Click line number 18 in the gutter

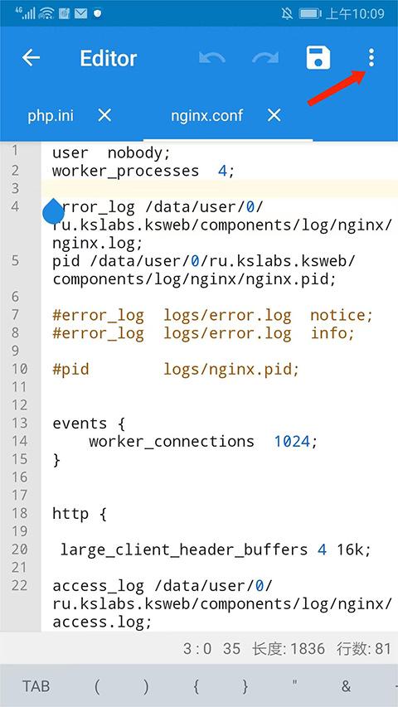(19, 513)
